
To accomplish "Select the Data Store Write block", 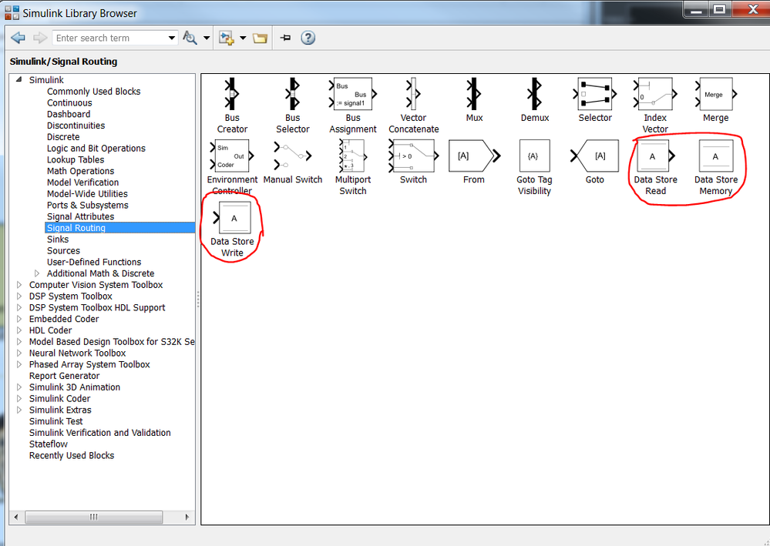I will (232, 218).
